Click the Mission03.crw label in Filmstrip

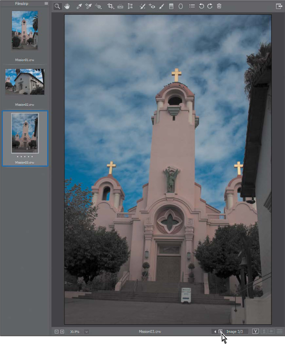[x=25, y=162]
